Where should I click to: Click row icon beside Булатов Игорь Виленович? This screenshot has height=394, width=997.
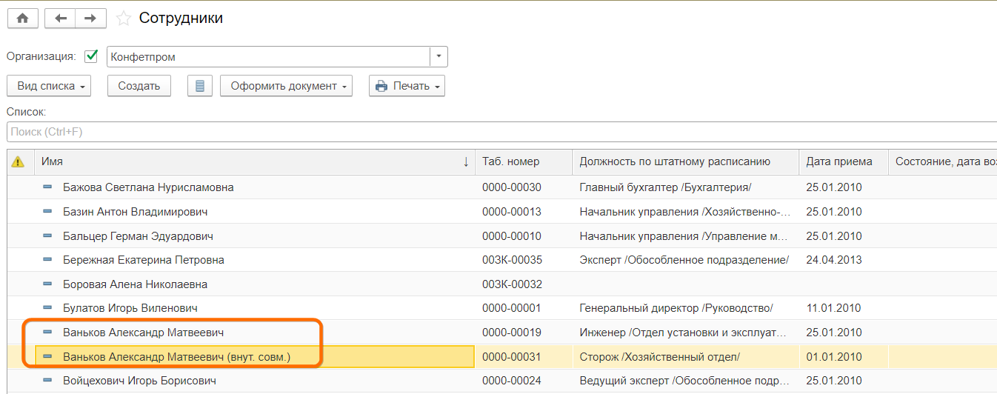[x=47, y=308]
